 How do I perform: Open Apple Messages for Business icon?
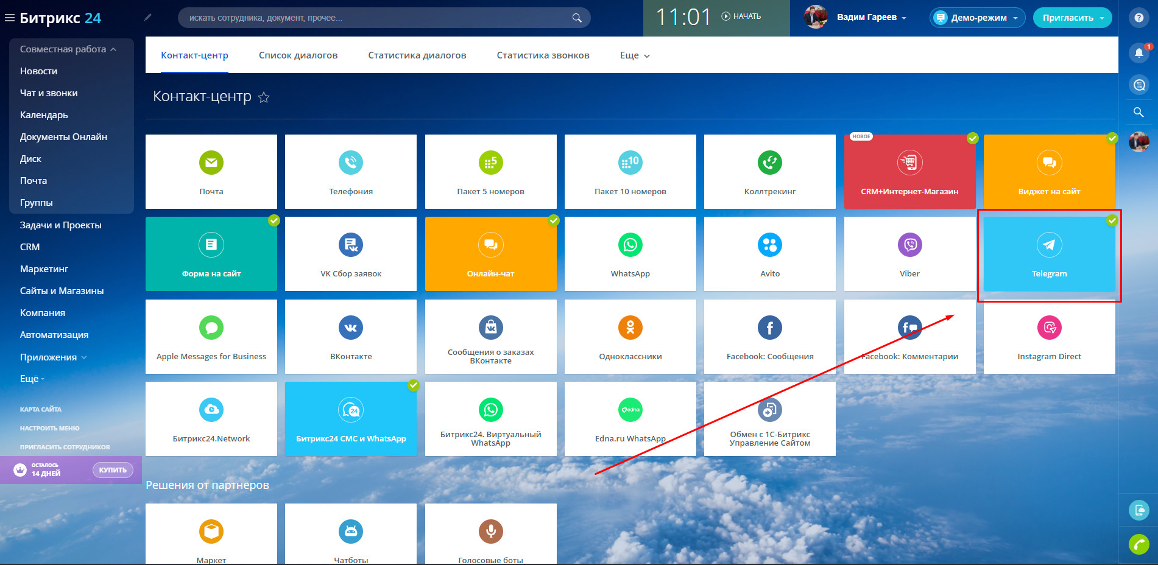(211, 328)
